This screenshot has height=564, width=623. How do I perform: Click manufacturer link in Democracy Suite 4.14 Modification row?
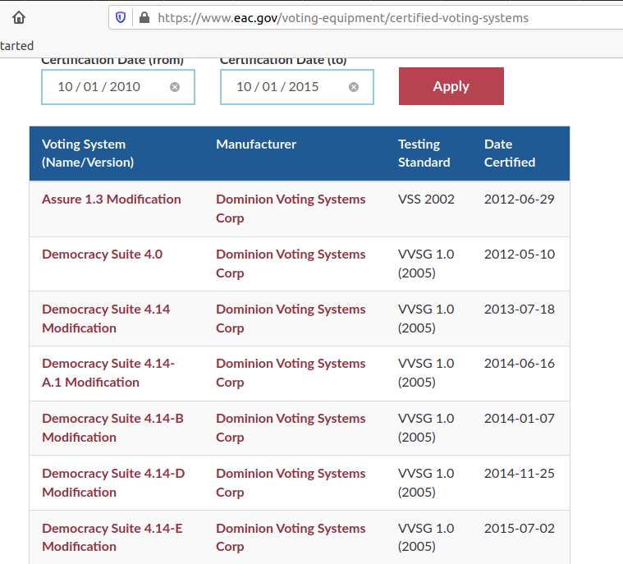[x=291, y=319]
